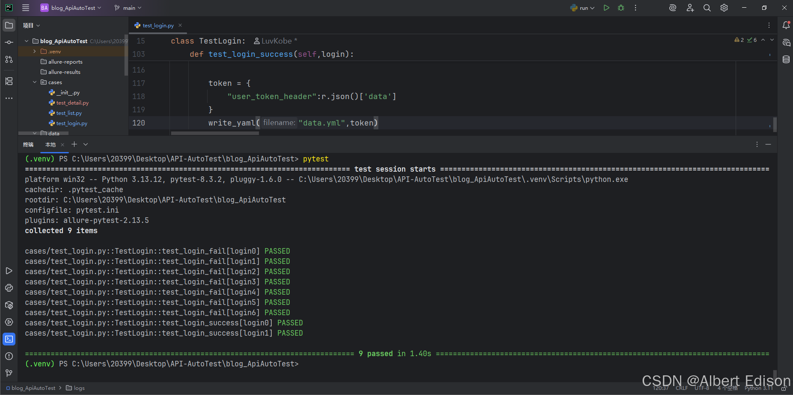Open the Services tool window

click(9, 322)
